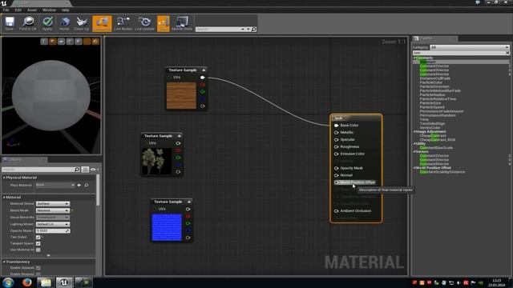Click Emissive Color input pin
The image size is (513, 288).
[336, 154]
